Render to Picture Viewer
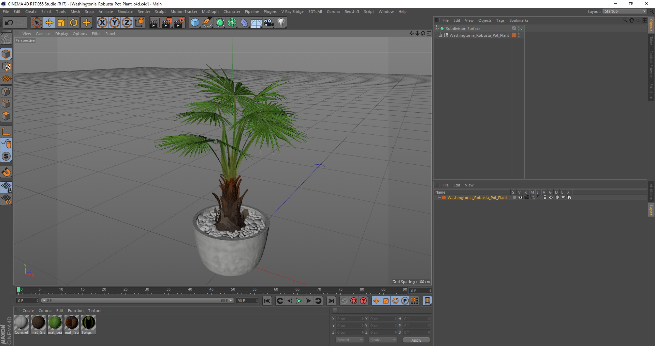Image resolution: width=655 pixels, height=346 pixels. 167,23
